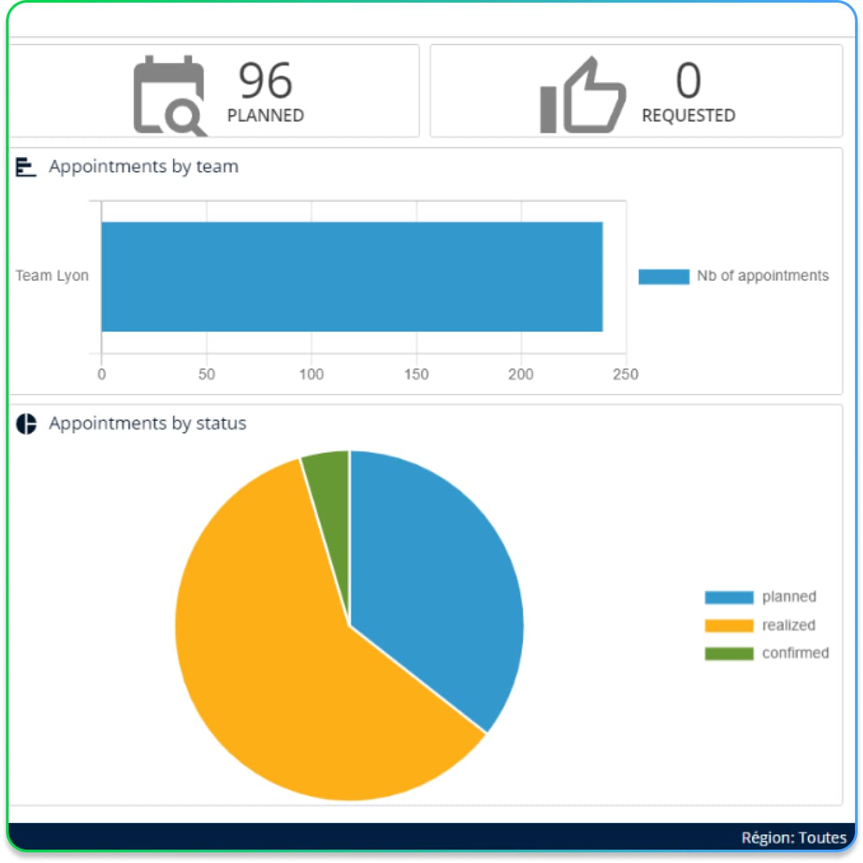Click the REQUESTED label
863x863 pixels.
(x=689, y=115)
